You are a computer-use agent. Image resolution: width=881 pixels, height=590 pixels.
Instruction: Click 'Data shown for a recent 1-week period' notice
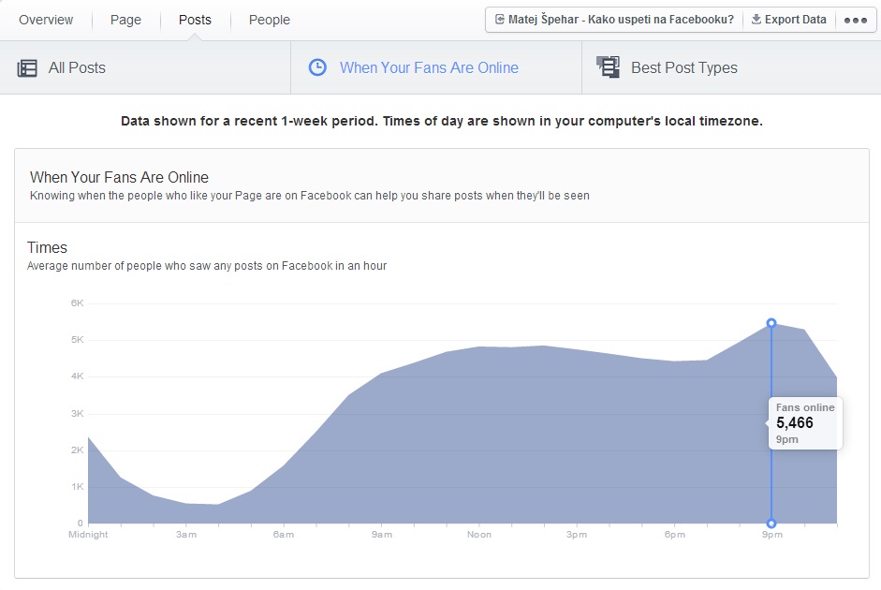pos(442,122)
